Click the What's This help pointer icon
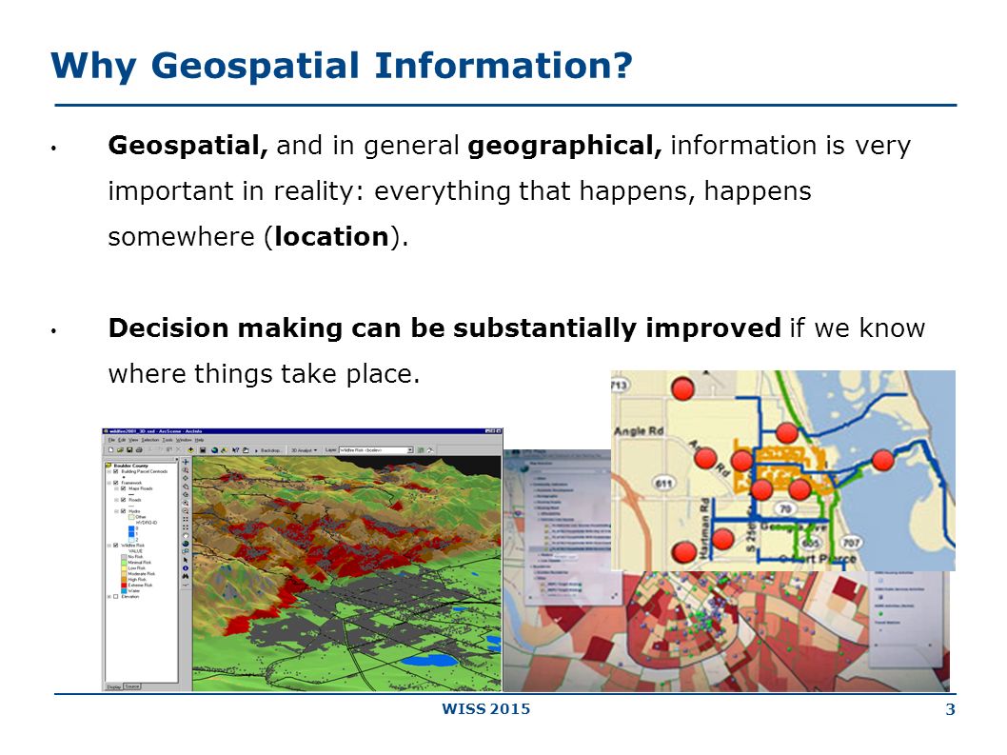The height and width of the screenshot is (755, 1007). tap(236, 449)
